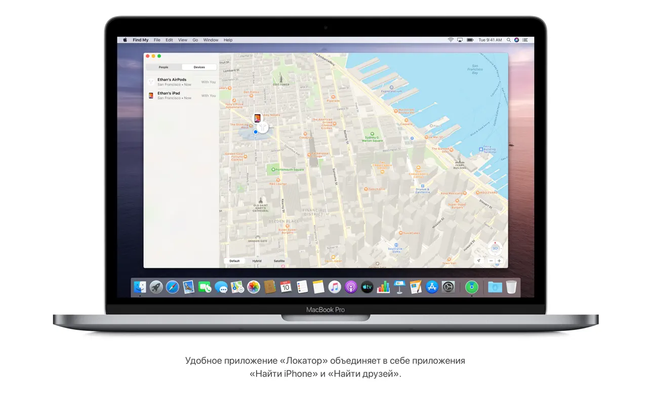Open the Go menu
This screenshot has height=407, width=651.
pyautogui.click(x=195, y=40)
